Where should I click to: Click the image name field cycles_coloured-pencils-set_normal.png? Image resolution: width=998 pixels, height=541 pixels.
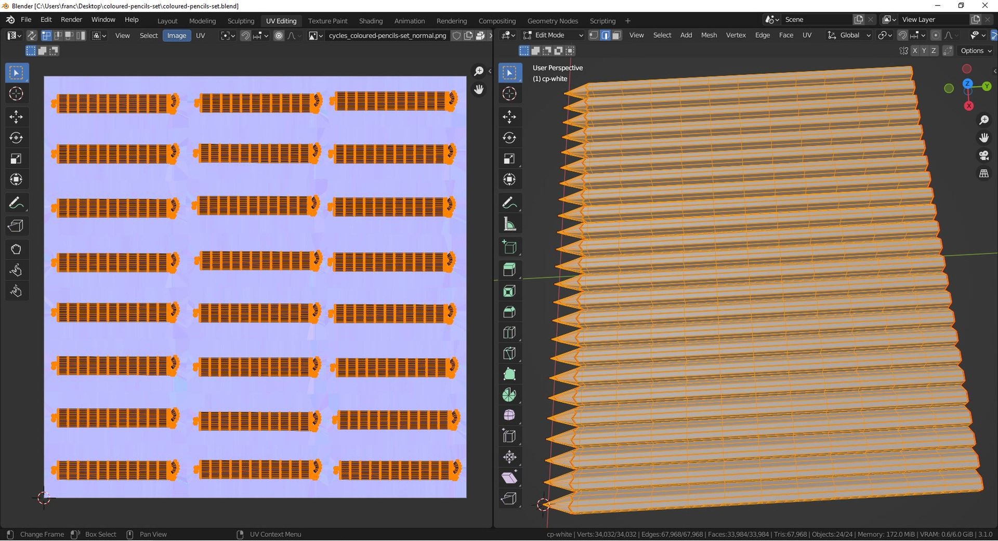[387, 35]
